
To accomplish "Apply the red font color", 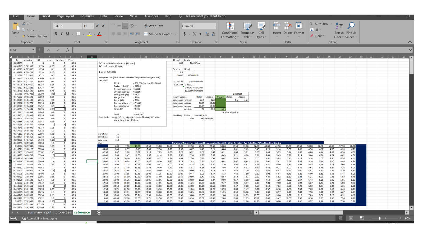I will pos(99,34).
